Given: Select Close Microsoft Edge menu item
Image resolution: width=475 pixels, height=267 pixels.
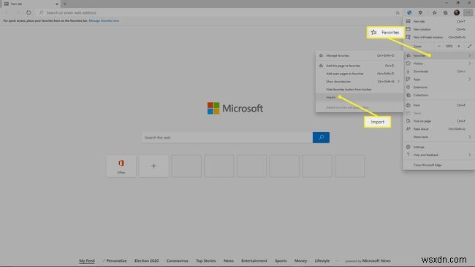Looking at the screenshot, I should pyautogui.click(x=438, y=165).
